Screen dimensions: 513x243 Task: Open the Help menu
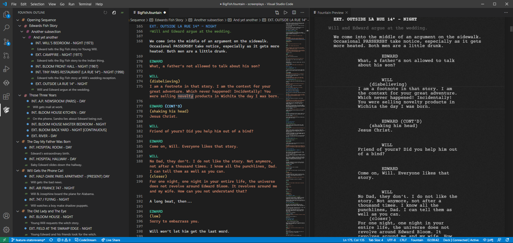pos(99,4)
